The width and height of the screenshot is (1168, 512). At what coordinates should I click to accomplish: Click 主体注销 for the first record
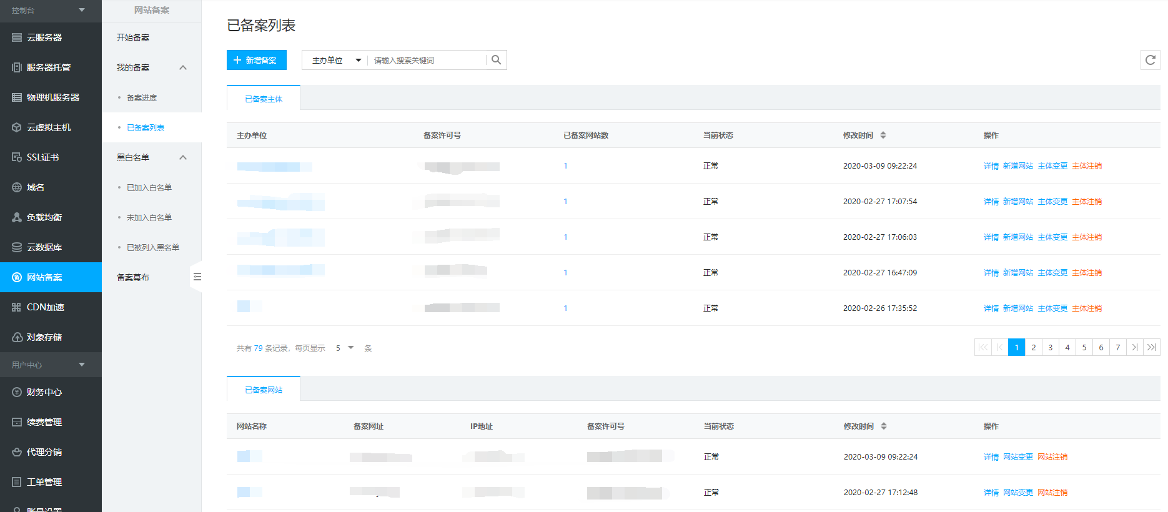[1087, 166]
